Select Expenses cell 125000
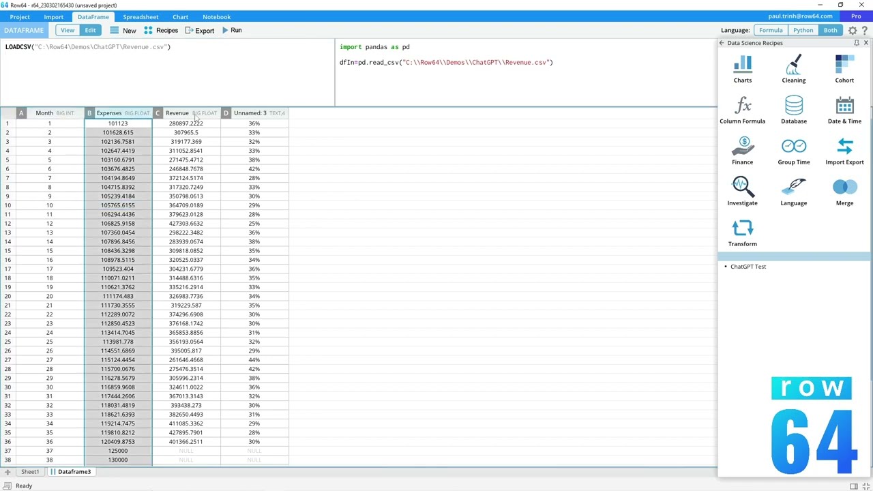This screenshot has width=873, height=491. pyautogui.click(x=118, y=451)
